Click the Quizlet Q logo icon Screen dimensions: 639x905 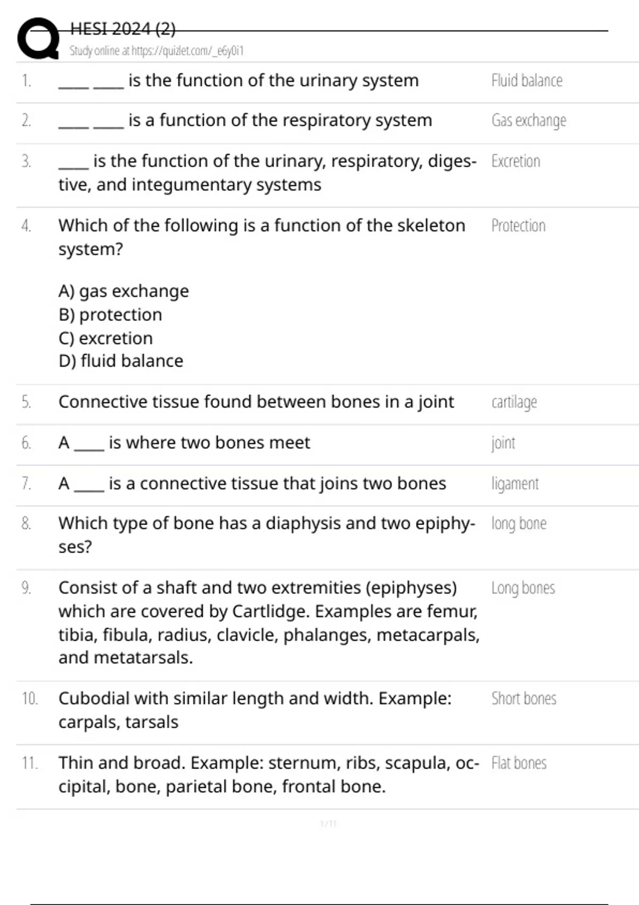pos(38,38)
